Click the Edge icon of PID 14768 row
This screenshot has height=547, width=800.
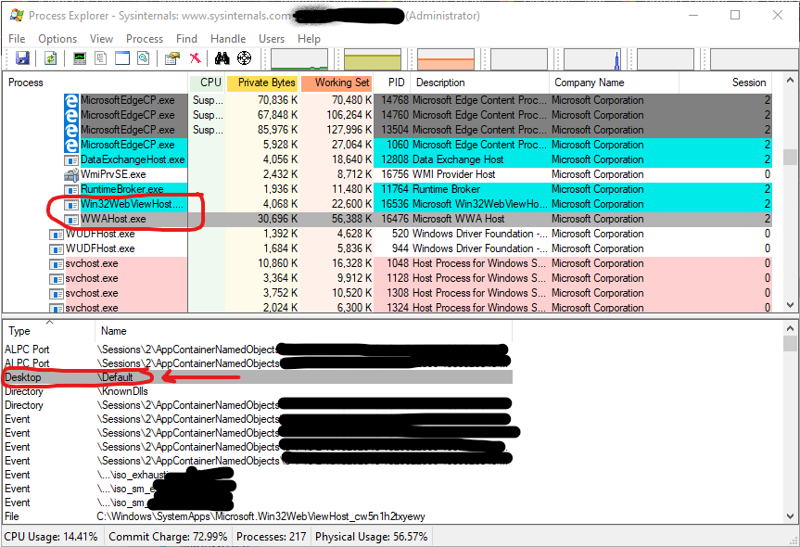pyautogui.click(x=71, y=100)
